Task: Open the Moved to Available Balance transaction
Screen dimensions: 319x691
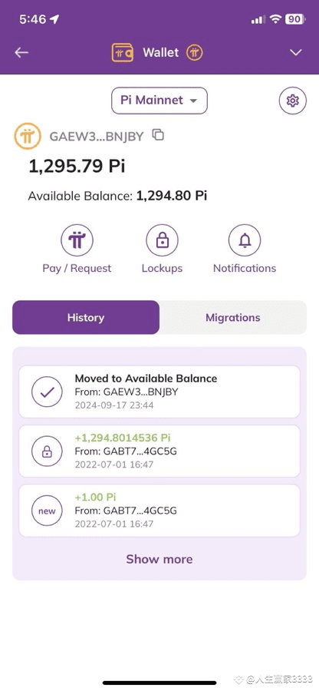Action: tap(159, 392)
